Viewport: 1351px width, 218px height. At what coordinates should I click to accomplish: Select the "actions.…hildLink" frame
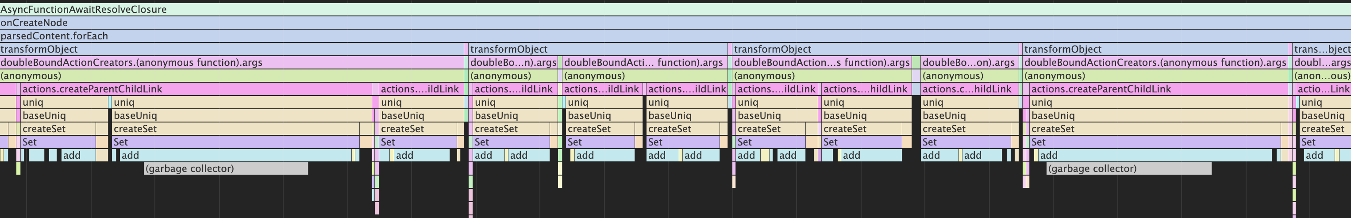(x=866, y=89)
